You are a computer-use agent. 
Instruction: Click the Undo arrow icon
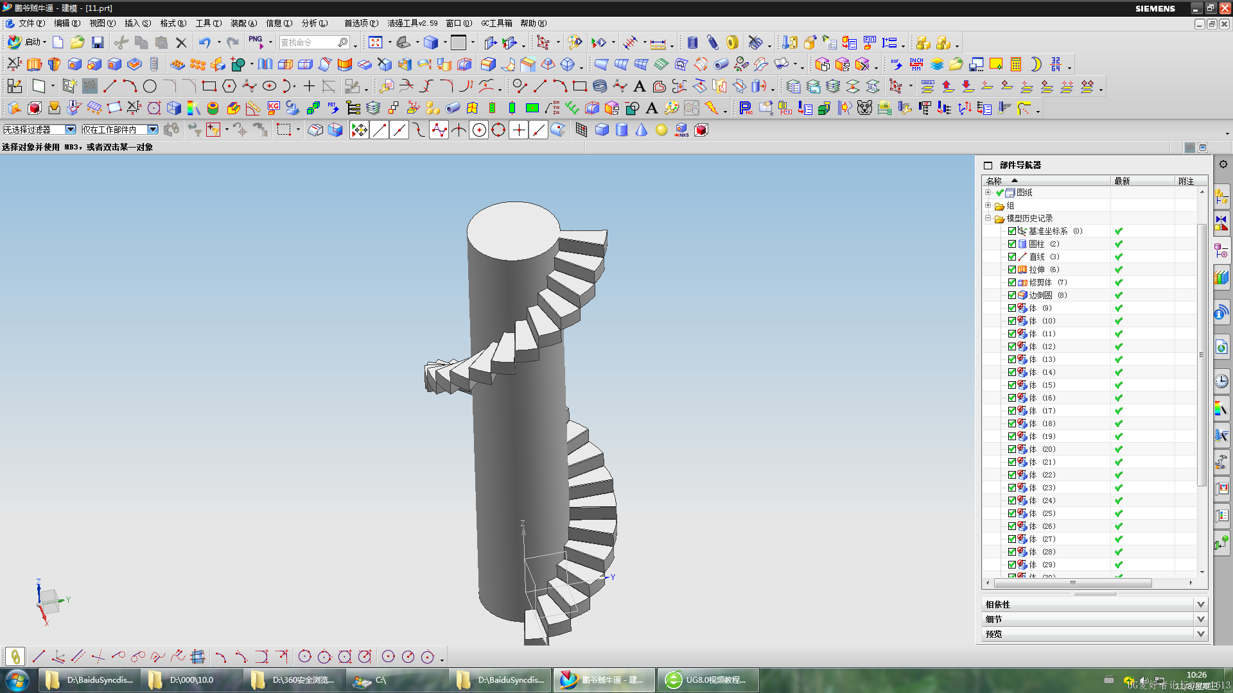204,42
